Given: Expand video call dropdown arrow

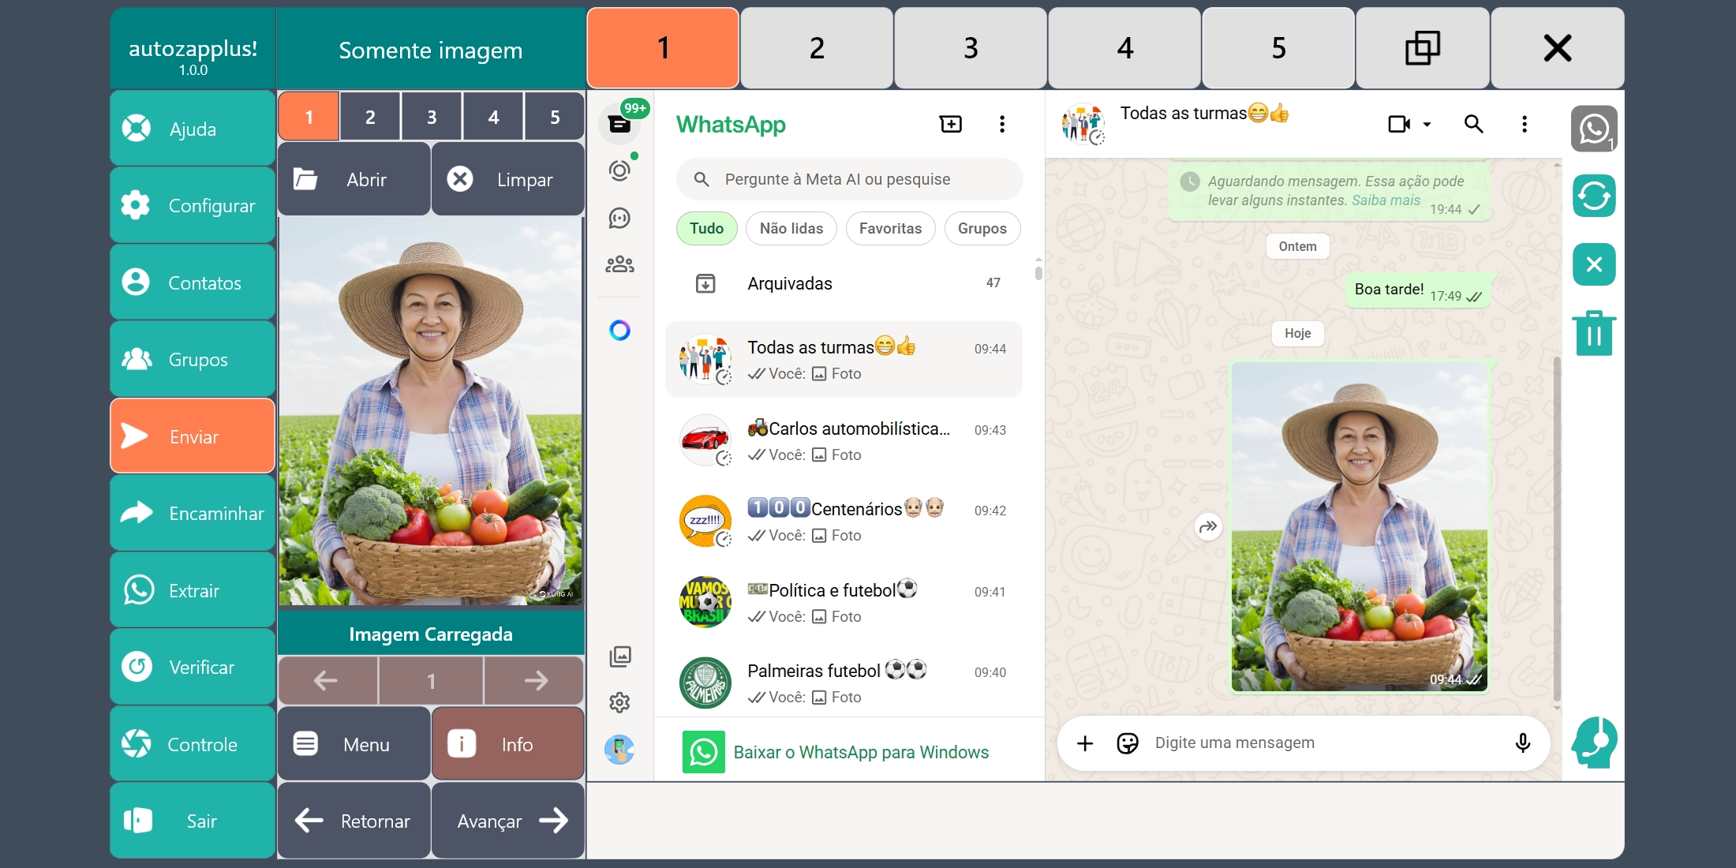Looking at the screenshot, I should pyautogui.click(x=1427, y=124).
